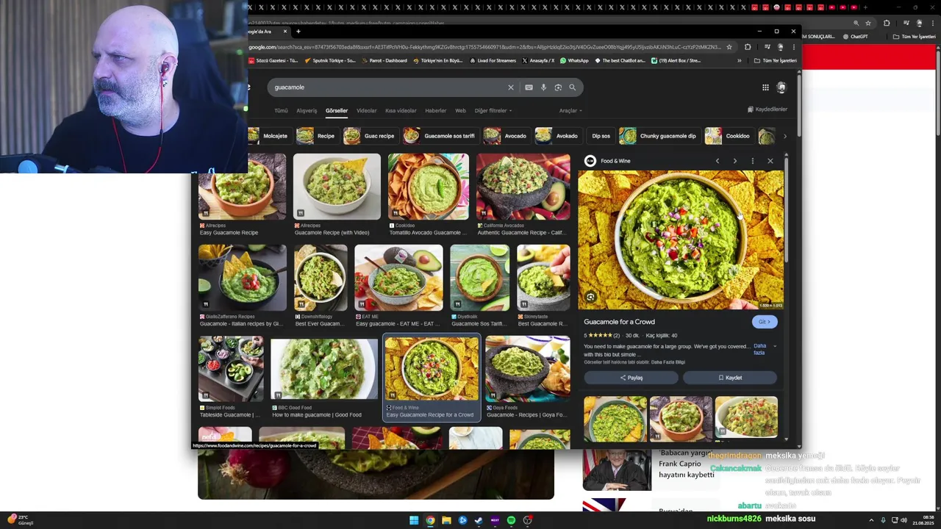Screen dimensions: 941x529
Task: Open preview panel three-dot menu
Action: tap(752, 161)
